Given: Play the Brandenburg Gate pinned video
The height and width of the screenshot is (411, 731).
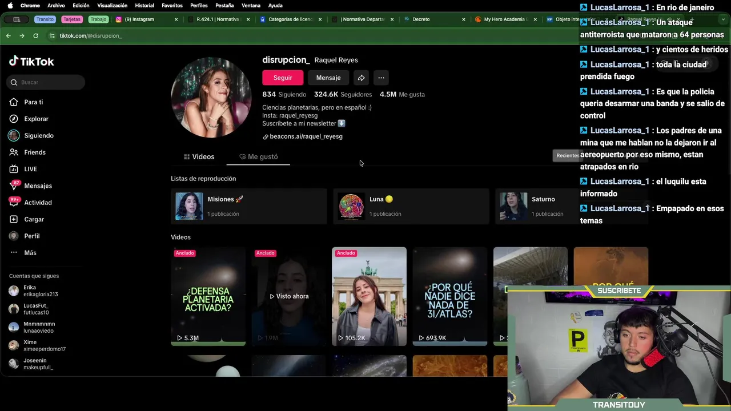Looking at the screenshot, I should [x=369, y=296].
